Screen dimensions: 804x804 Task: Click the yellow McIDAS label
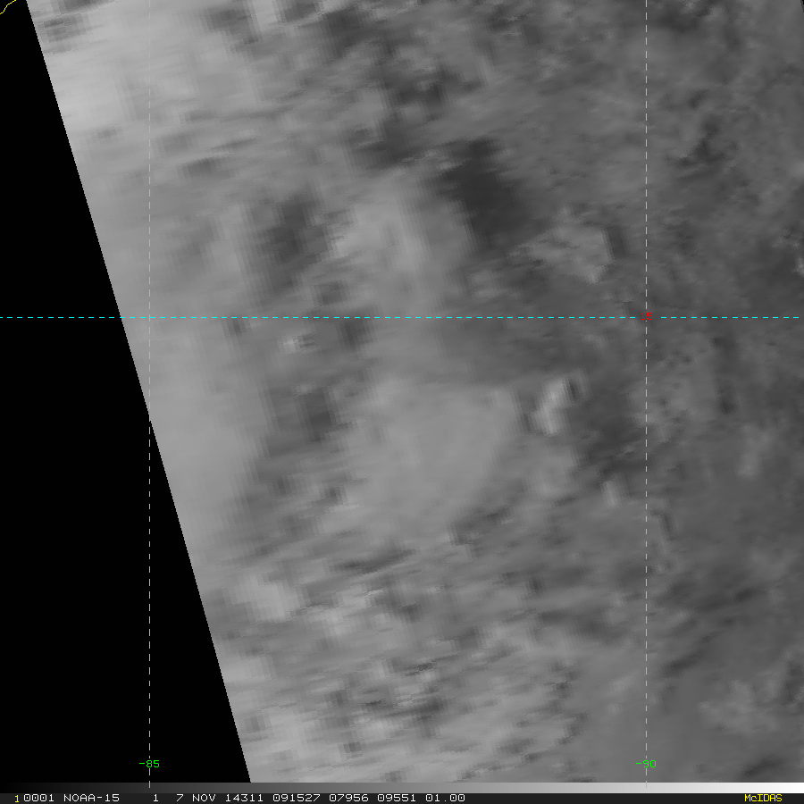[x=763, y=798]
